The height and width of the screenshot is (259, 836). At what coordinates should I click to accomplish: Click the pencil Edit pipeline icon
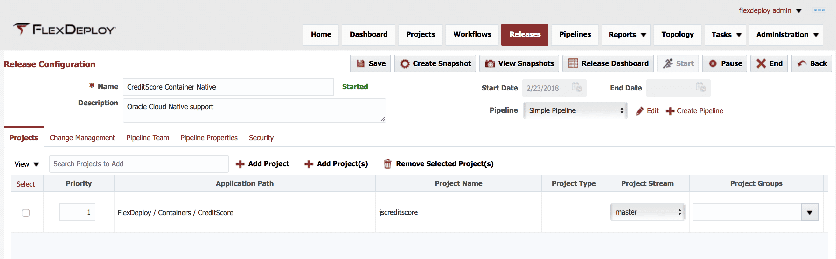640,111
